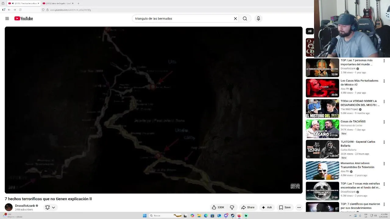390x219 pixels.
Task: Start voice search with microphone icon
Action: [258, 19]
